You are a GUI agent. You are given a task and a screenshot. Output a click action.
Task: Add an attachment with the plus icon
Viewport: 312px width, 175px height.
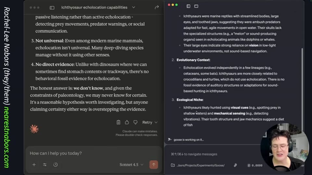(x=34, y=165)
